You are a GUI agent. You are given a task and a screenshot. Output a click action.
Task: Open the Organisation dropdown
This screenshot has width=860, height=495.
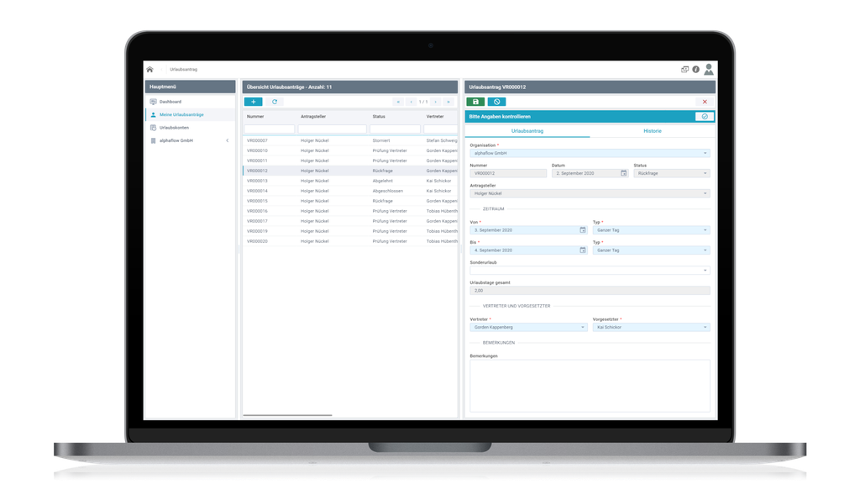click(590, 153)
